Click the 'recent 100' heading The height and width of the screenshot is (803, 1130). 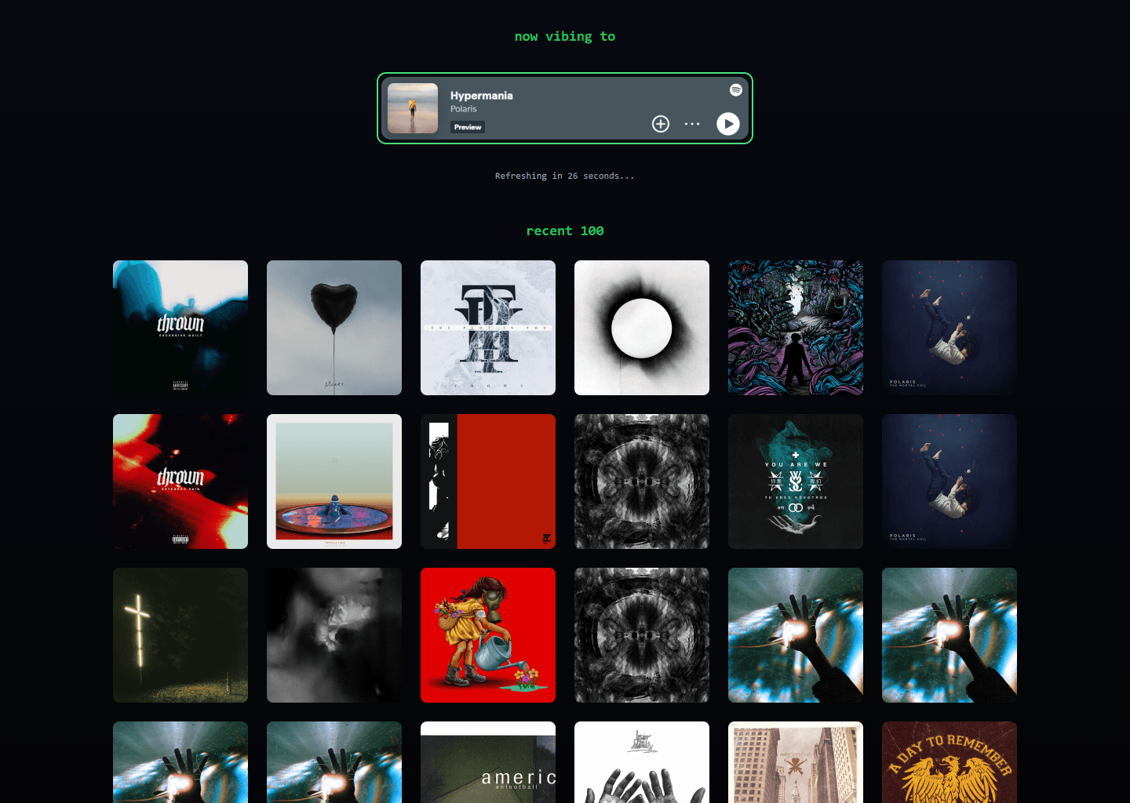565,231
